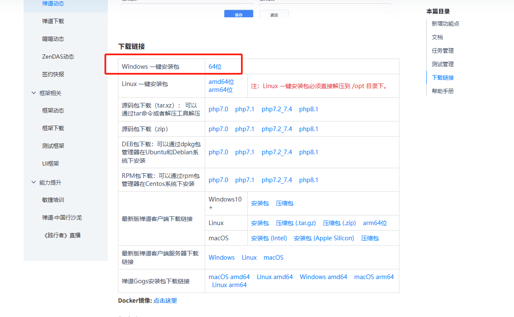Select UI框架 in the sidebar
This screenshot has height=317, width=514.
click(51, 164)
